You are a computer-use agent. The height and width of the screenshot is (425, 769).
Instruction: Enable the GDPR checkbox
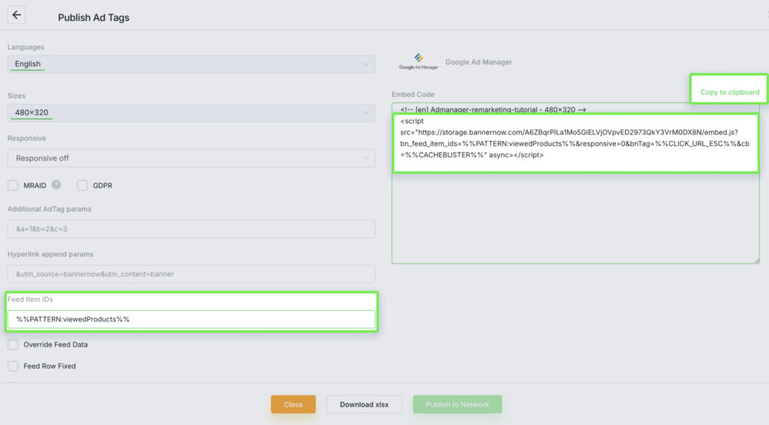coord(82,185)
